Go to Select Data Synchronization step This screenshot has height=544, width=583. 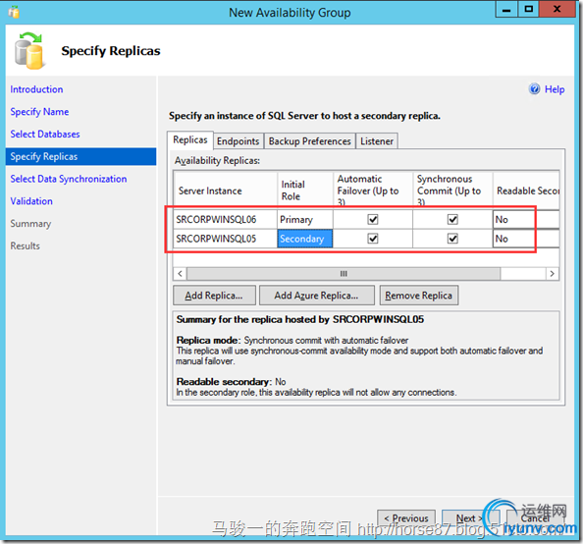click(69, 179)
